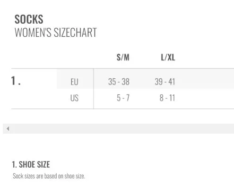Click the row number 1. marker

point(16,81)
